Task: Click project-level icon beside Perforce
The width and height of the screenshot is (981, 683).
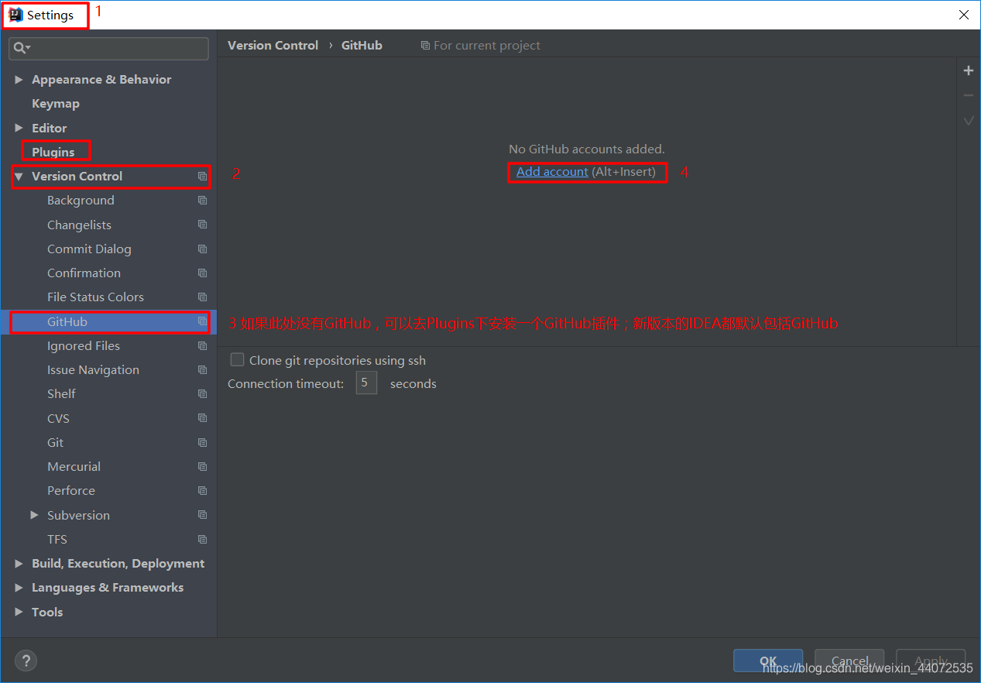Action: coord(202,491)
